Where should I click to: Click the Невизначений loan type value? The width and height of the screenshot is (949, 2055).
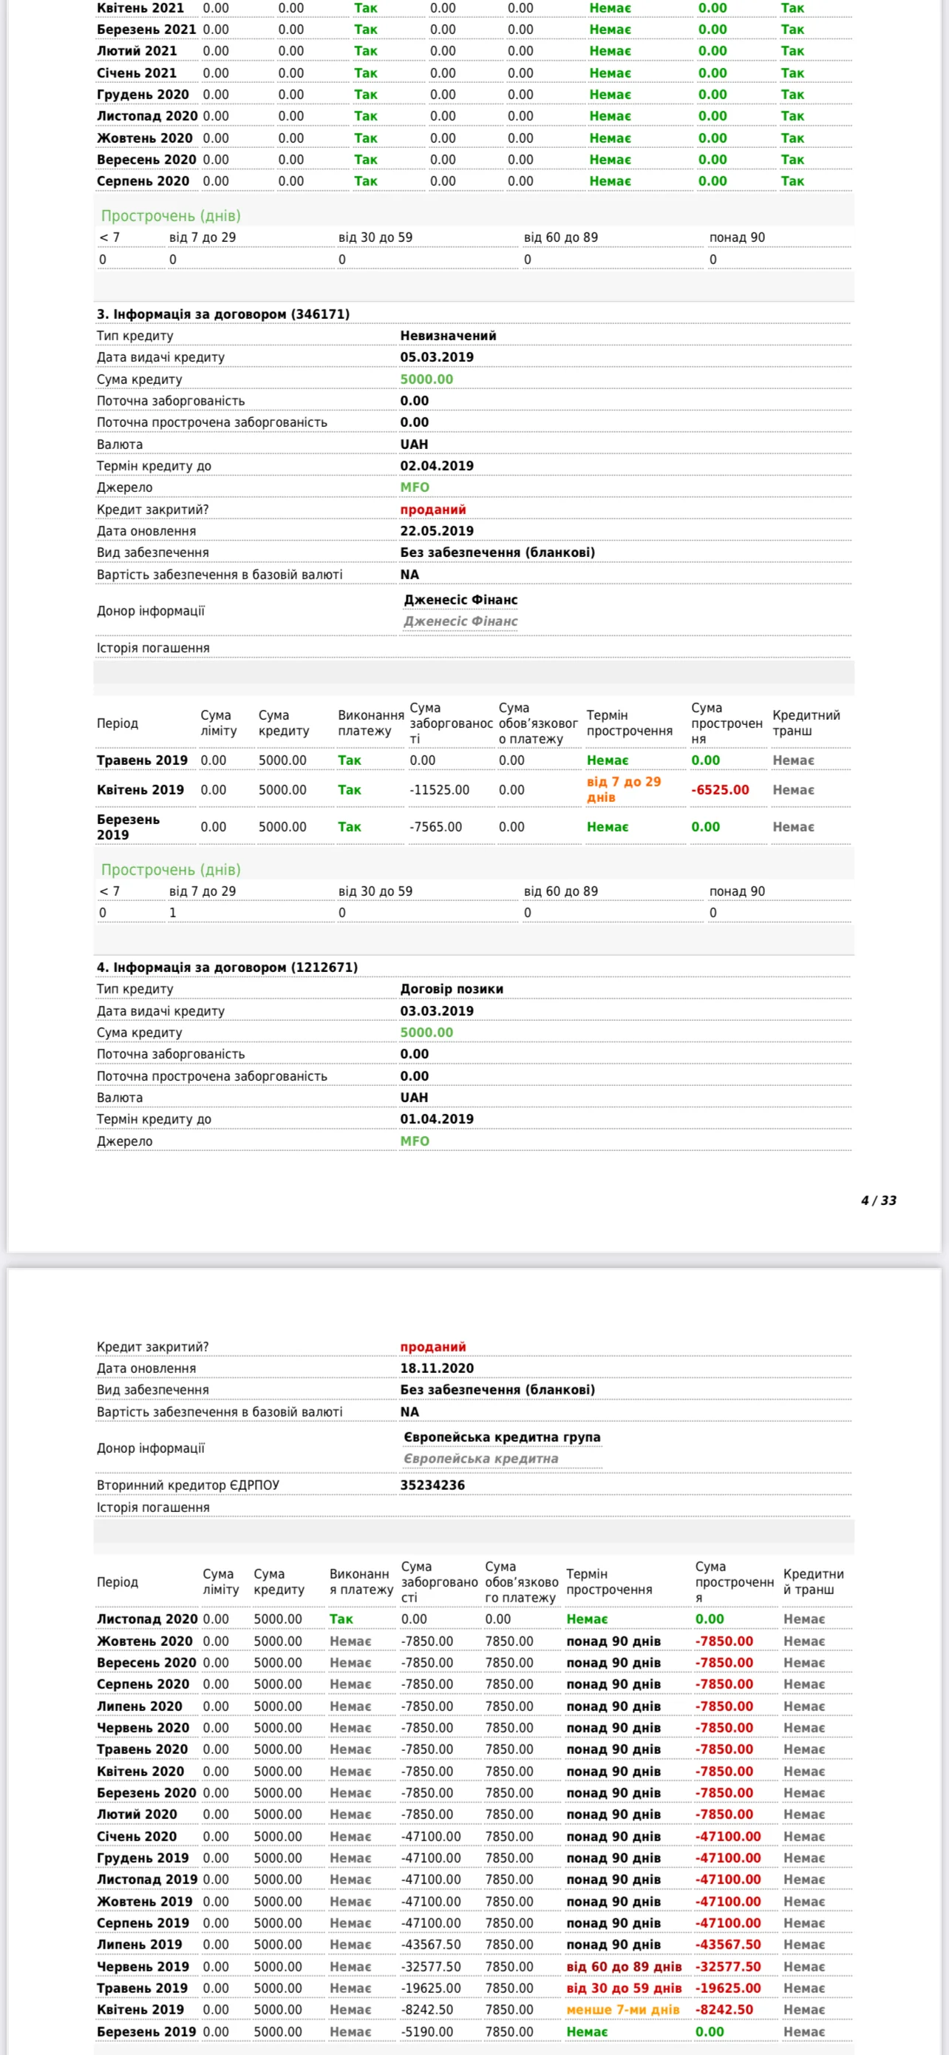tap(448, 336)
